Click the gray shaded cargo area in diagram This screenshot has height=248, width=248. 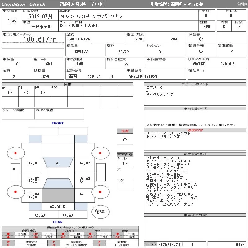click(58, 195)
